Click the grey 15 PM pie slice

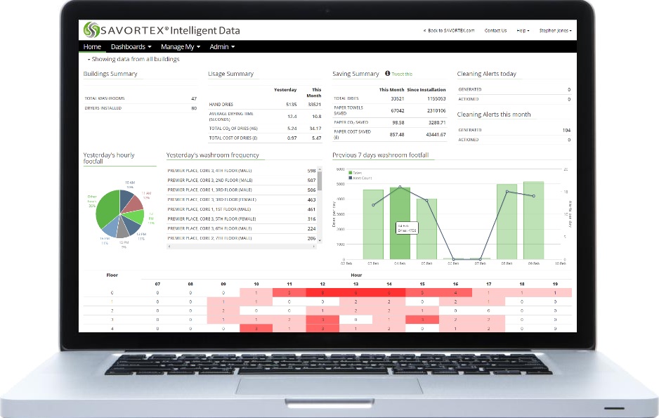click(122, 228)
